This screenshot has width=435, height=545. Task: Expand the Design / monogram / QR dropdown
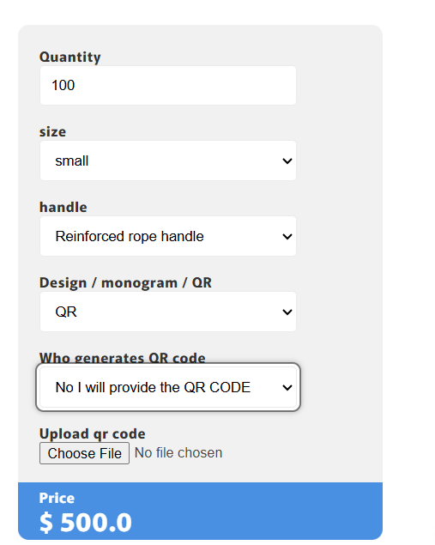(x=168, y=312)
